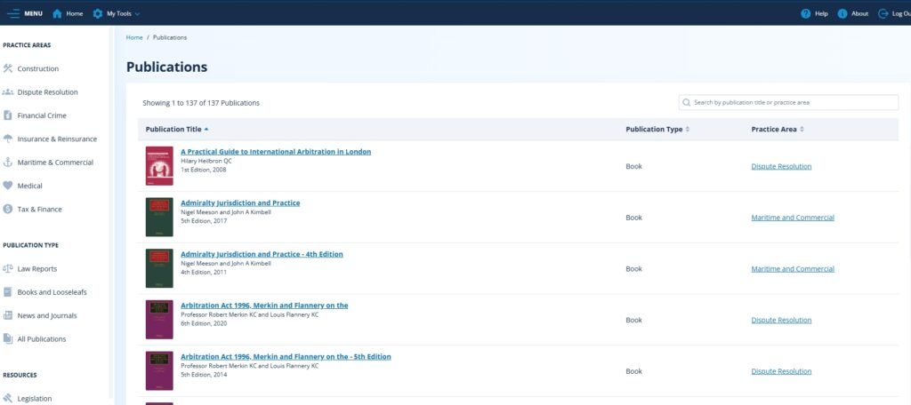Select the Maritime & Commercial anchor icon
This screenshot has height=405, width=911.
click(x=8, y=163)
